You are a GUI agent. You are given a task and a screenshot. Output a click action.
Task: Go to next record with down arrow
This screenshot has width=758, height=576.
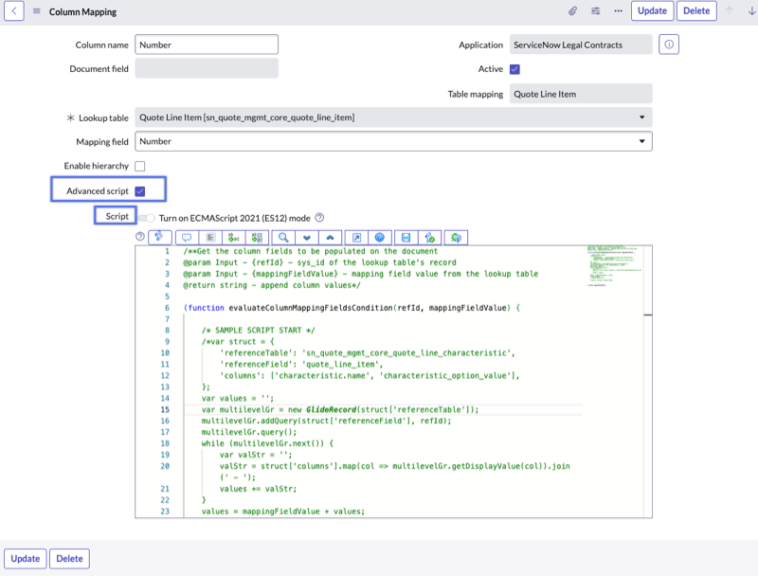(751, 10)
